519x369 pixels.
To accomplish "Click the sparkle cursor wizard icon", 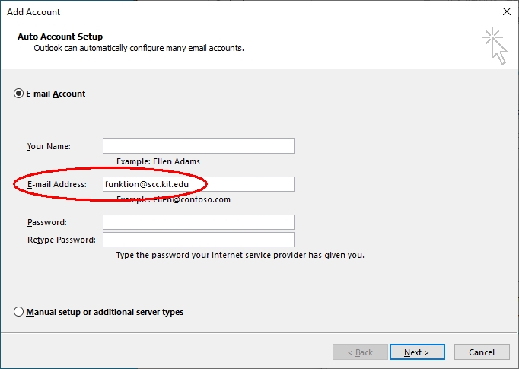I will click(x=495, y=46).
